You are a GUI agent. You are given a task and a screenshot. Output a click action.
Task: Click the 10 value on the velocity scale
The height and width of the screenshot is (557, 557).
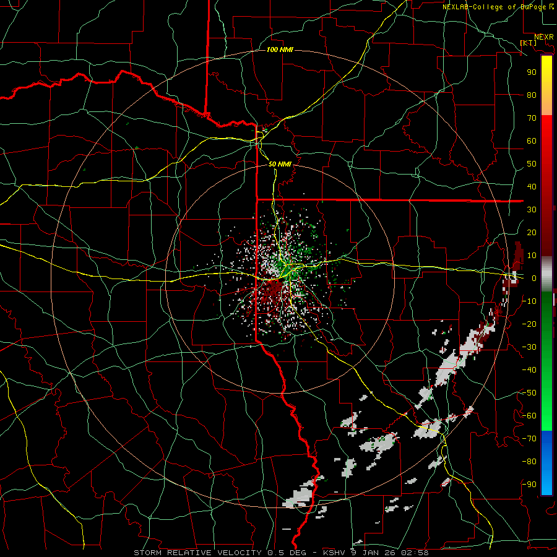point(532,256)
